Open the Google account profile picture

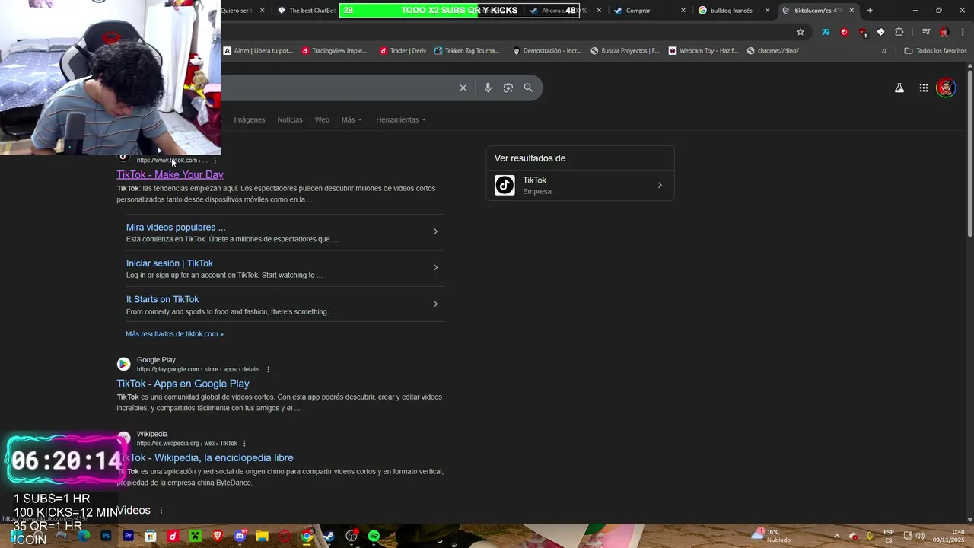coord(946,88)
